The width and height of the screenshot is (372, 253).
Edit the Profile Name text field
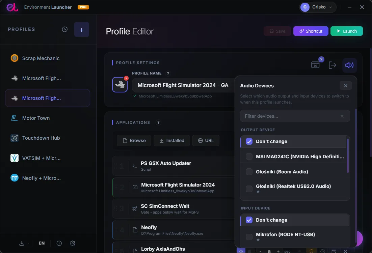(x=183, y=85)
